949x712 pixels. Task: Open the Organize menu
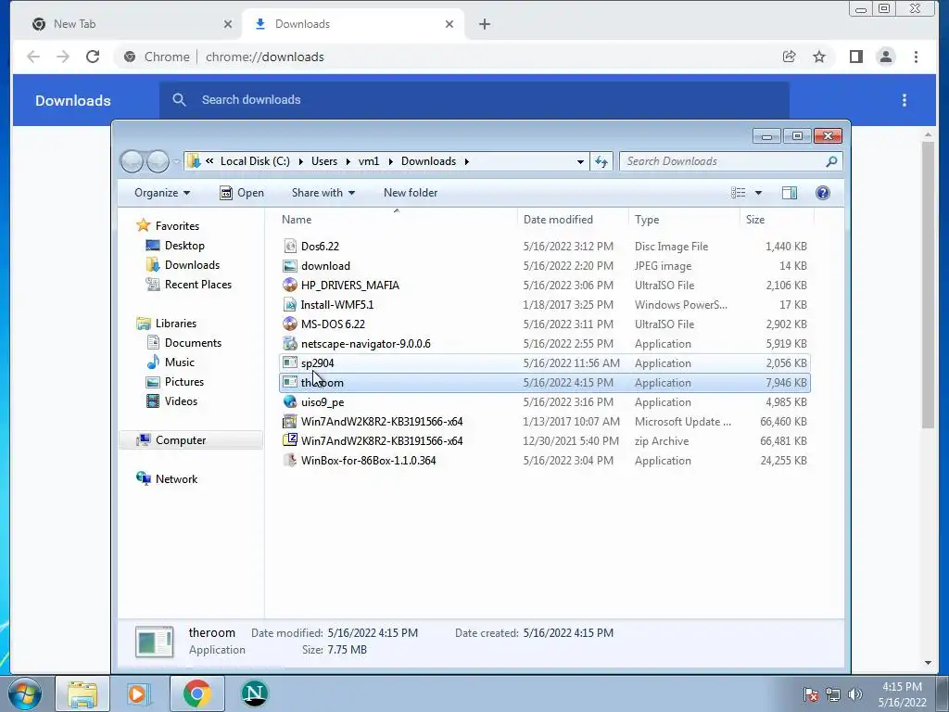pos(162,193)
